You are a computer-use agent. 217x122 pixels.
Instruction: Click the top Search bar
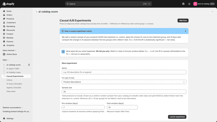point(108,4)
